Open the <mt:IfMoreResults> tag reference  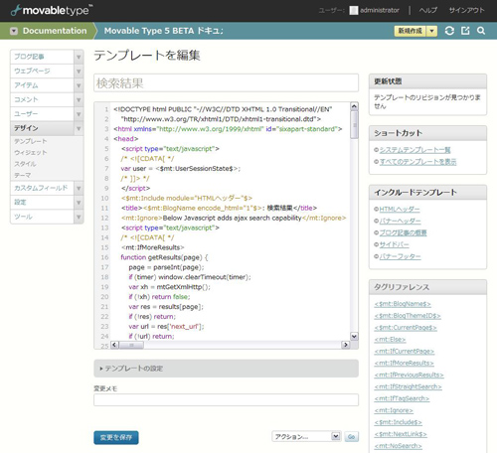tap(404, 364)
